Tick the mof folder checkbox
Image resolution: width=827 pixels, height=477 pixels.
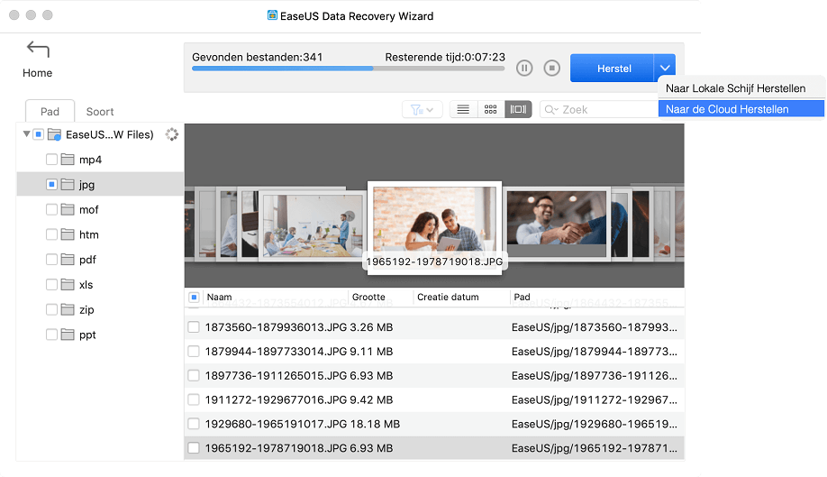coord(51,209)
